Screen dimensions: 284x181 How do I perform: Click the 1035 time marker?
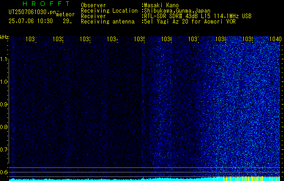[139, 39]
